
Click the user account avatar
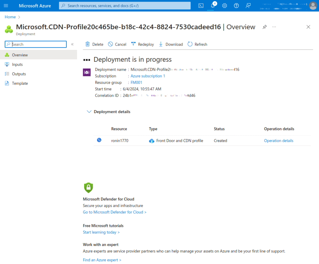[313, 6]
